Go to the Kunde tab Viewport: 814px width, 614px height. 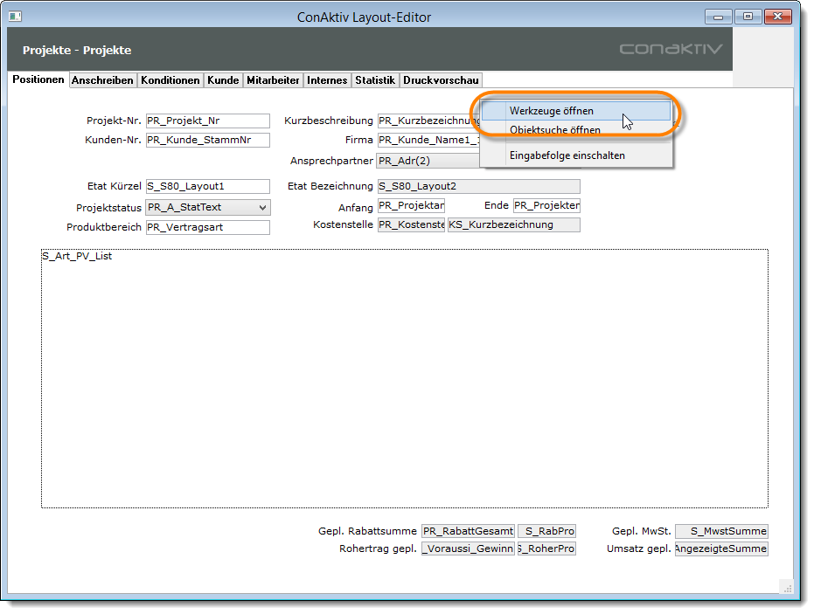tap(223, 80)
